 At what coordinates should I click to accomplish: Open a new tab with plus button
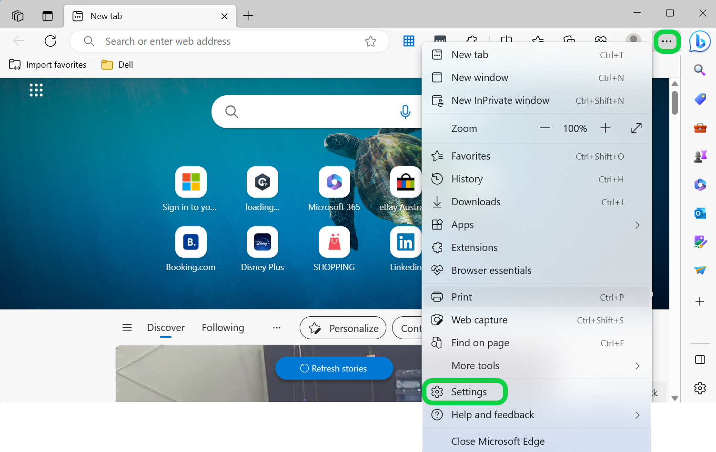click(248, 16)
